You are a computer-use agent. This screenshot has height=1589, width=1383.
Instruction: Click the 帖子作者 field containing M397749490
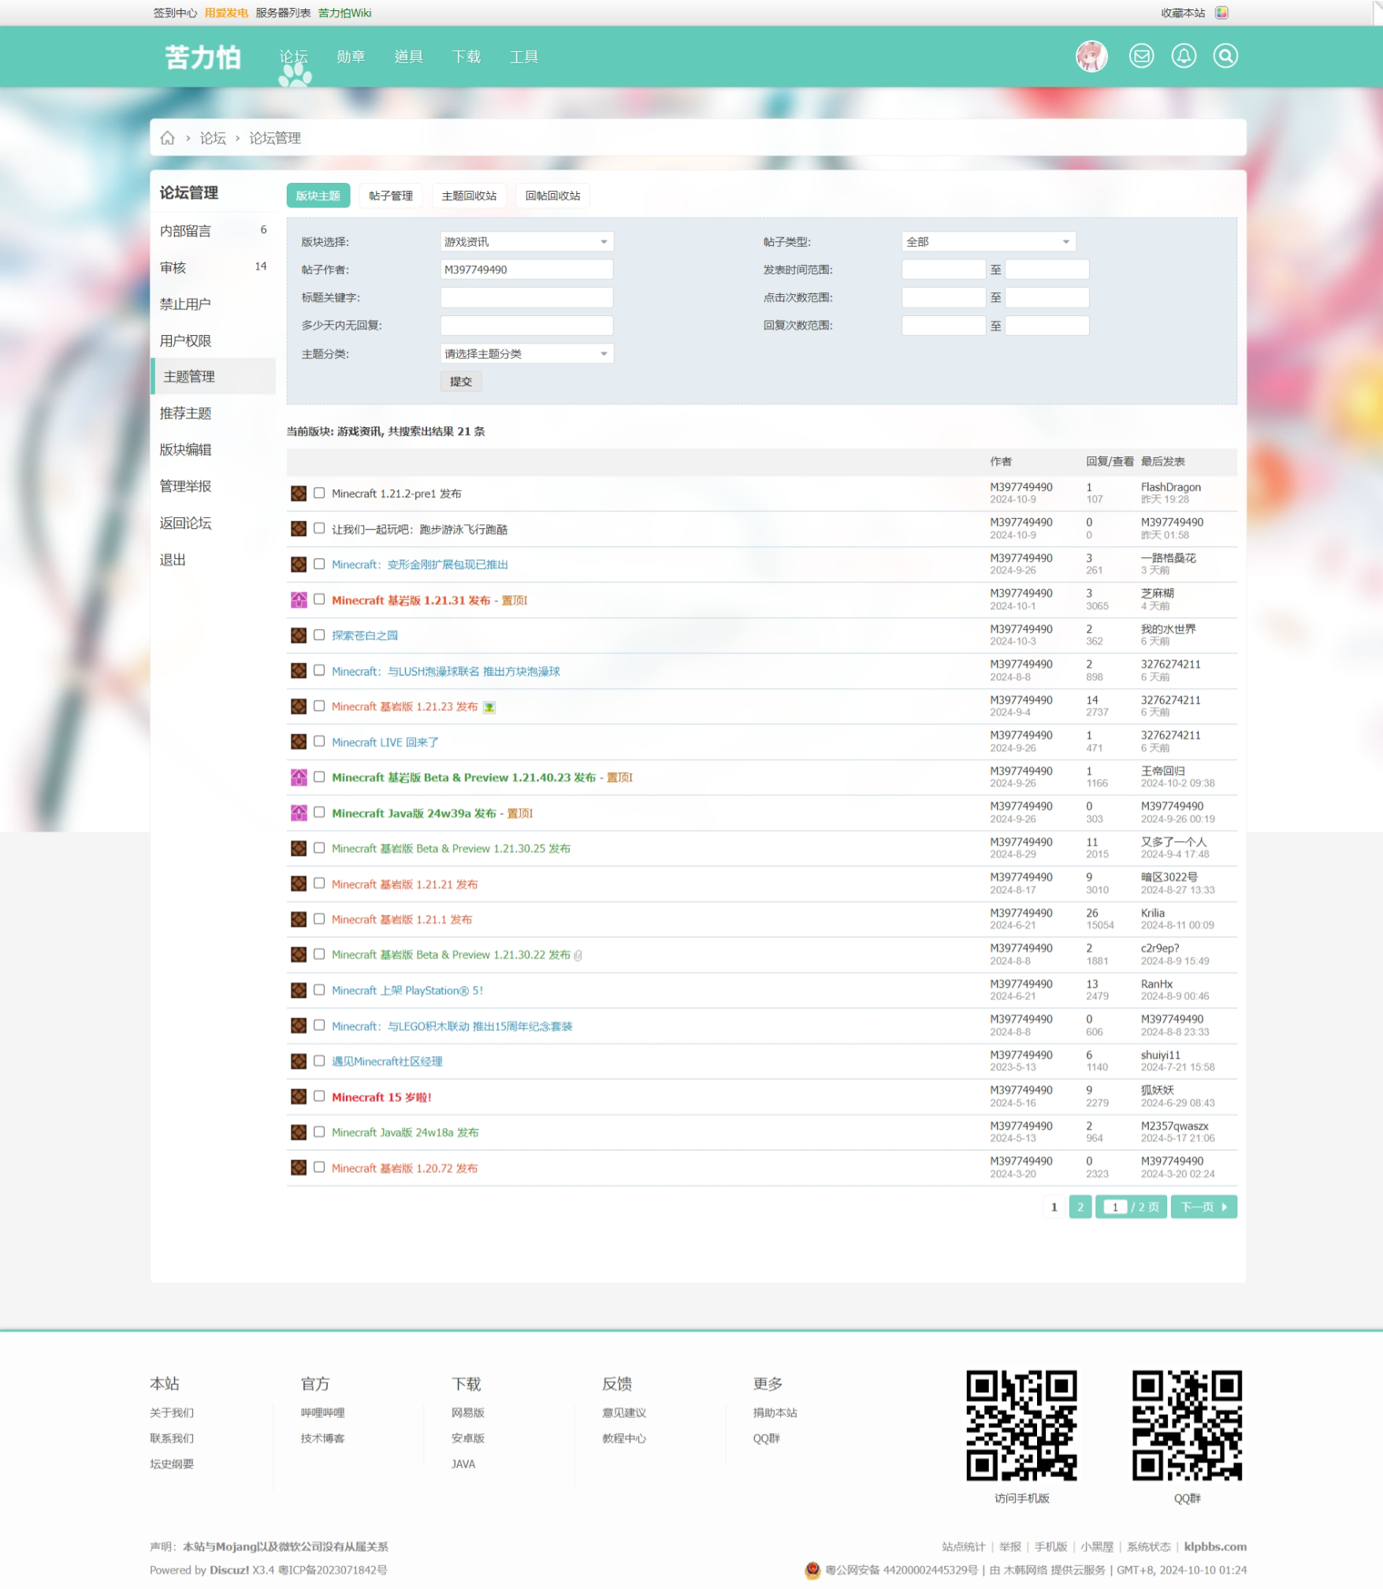(x=526, y=270)
